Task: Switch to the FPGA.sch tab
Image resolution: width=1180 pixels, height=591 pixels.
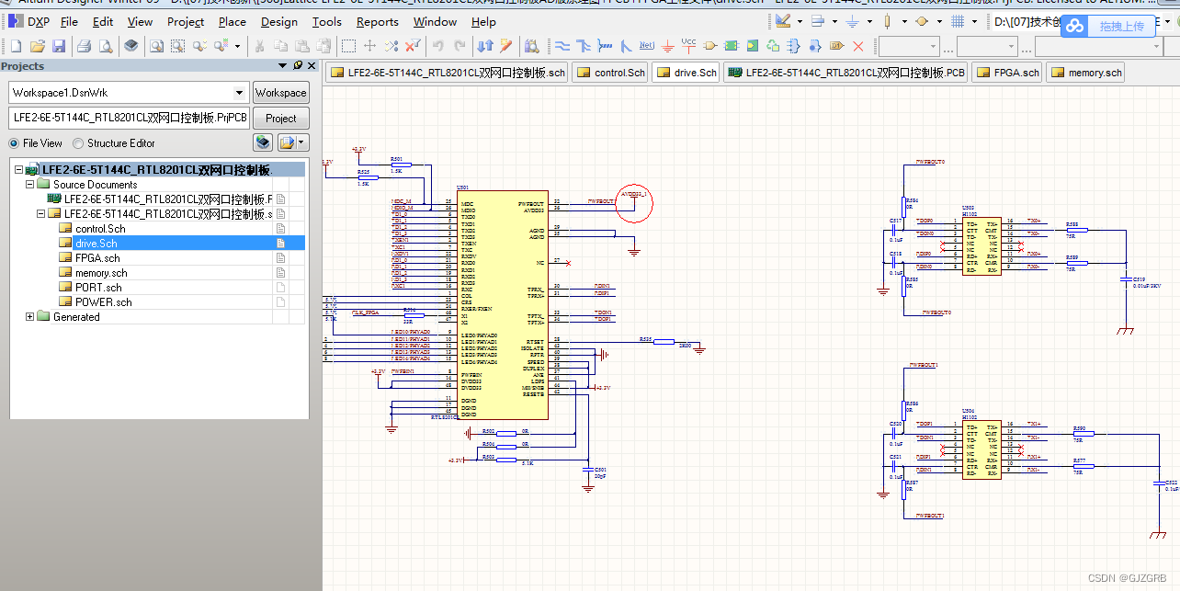Action: (x=1006, y=71)
